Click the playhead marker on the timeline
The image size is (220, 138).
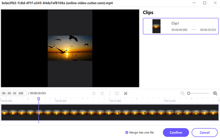click(38, 99)
